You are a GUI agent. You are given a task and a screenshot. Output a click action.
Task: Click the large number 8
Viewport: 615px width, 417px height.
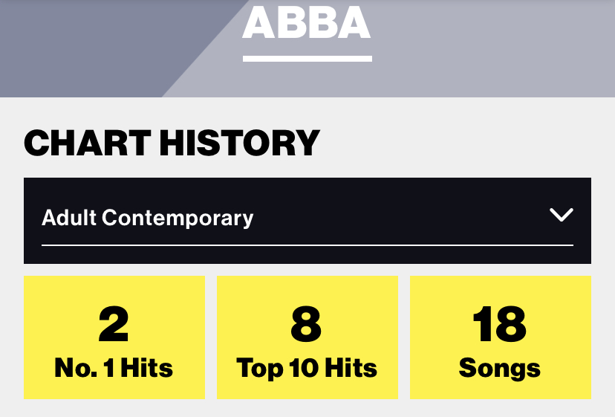306,324
